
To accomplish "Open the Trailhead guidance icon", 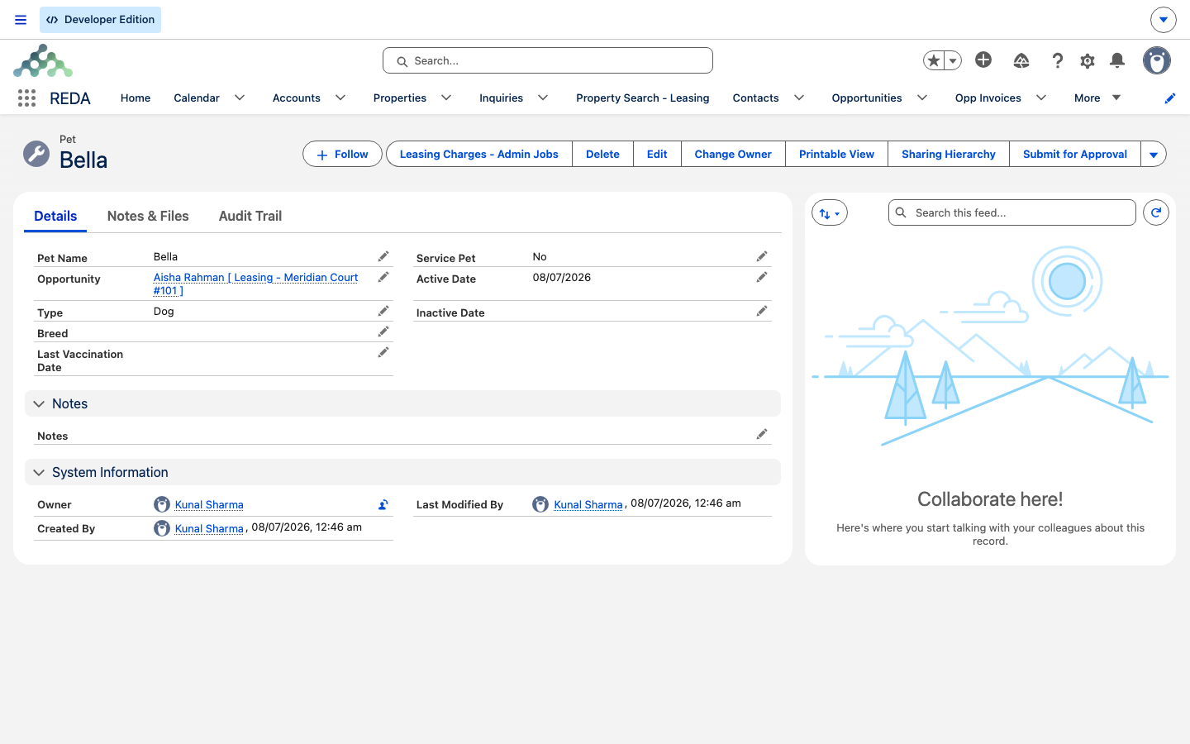I will (x=1021, y=60).
